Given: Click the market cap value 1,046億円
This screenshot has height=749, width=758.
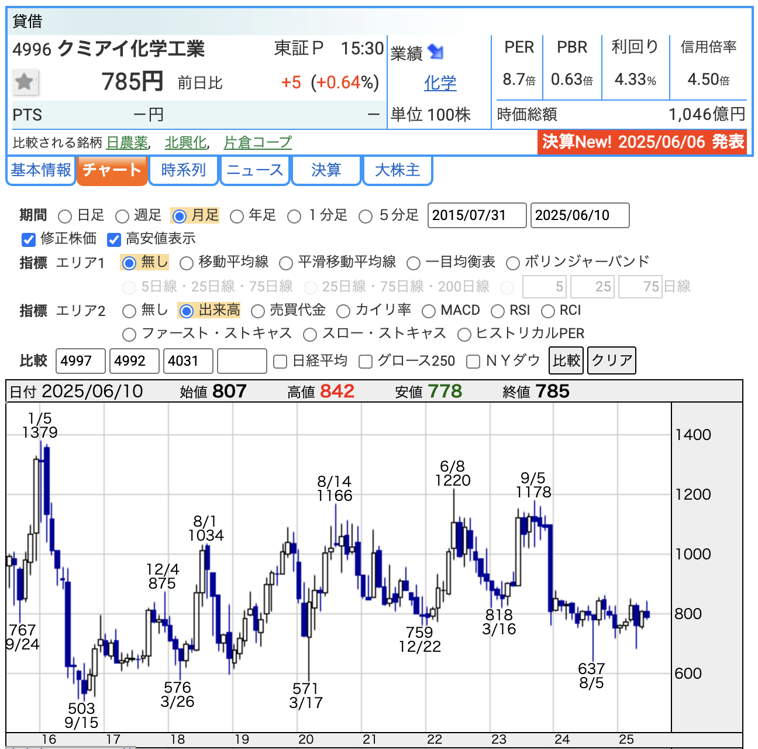Looking at the screenshot, I should [x=707, y=114].
